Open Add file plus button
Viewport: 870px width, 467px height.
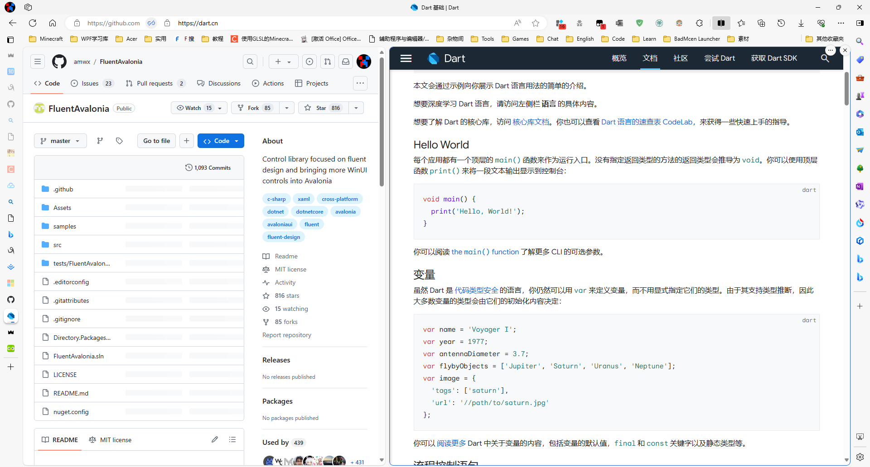(187, 141)
